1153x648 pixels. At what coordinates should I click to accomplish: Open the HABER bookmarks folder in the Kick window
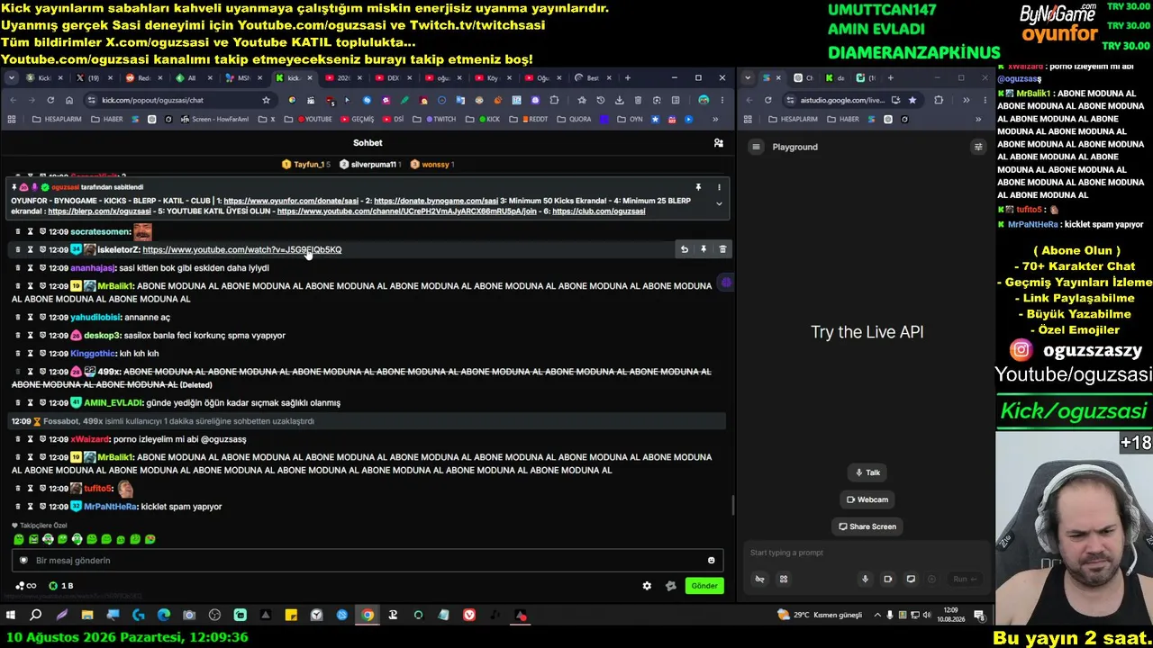tap(107, 120)
